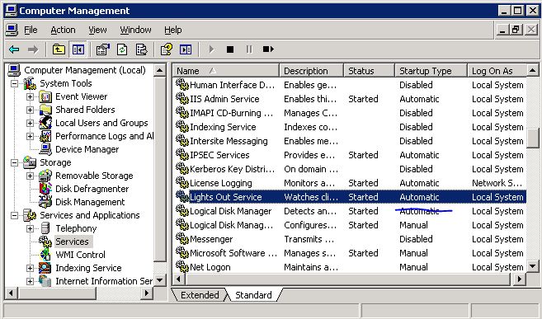Screen dimensions: 542x319
Task: Open the Action menu
Action: tap(63, 30)
